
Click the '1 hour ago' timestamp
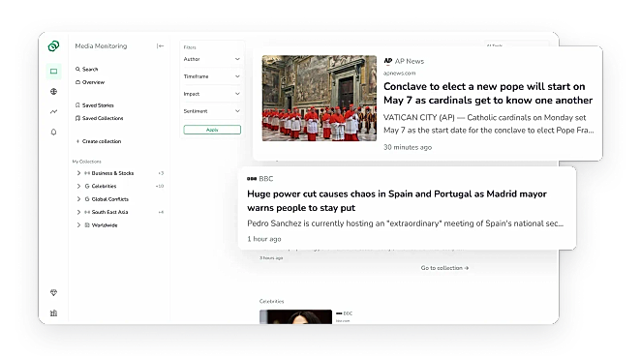pyautogui.click(x=264, y=239)
